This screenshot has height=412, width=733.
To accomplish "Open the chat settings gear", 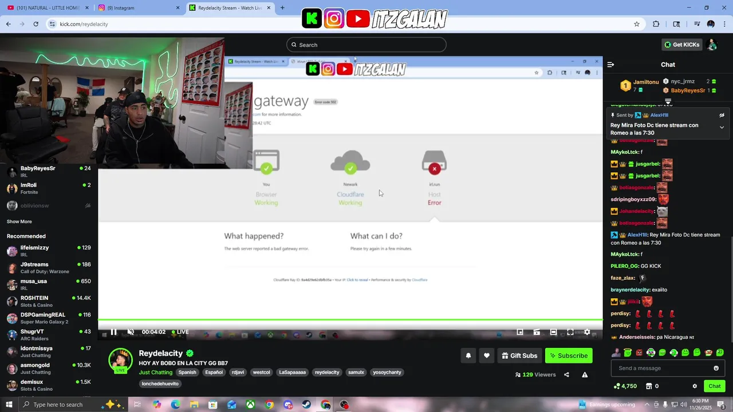I will pos(695,386).
